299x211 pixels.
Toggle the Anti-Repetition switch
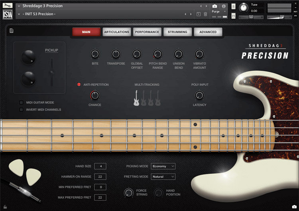click(79, 84)
